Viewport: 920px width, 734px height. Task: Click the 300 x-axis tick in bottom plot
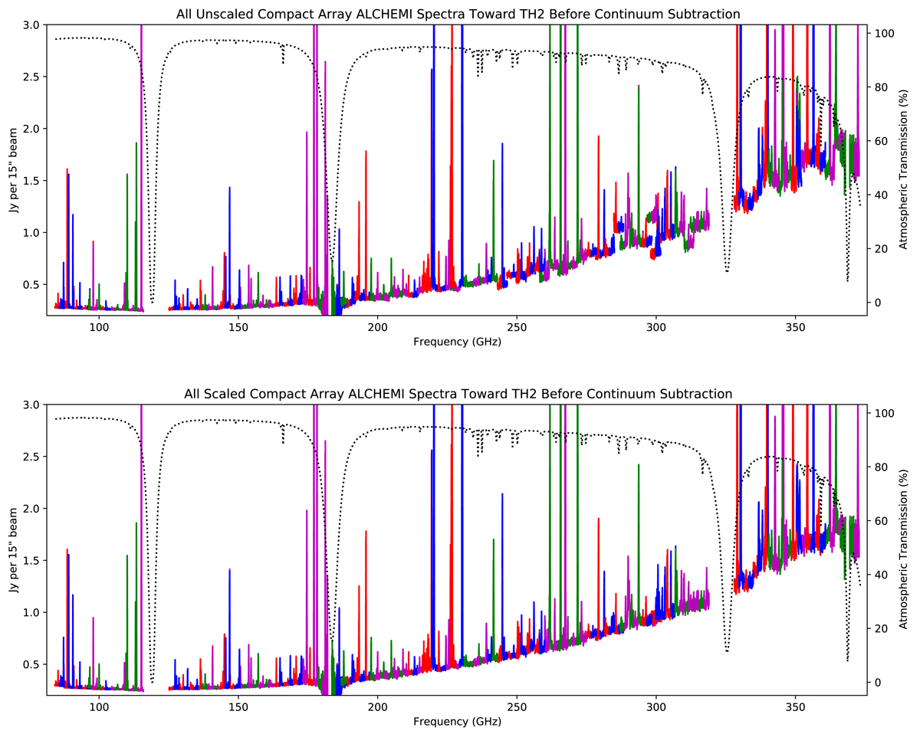pyautogui.click(x=656, y=707)
